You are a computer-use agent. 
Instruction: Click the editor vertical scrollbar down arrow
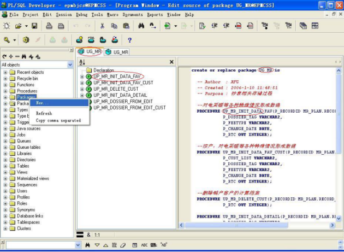339,219
